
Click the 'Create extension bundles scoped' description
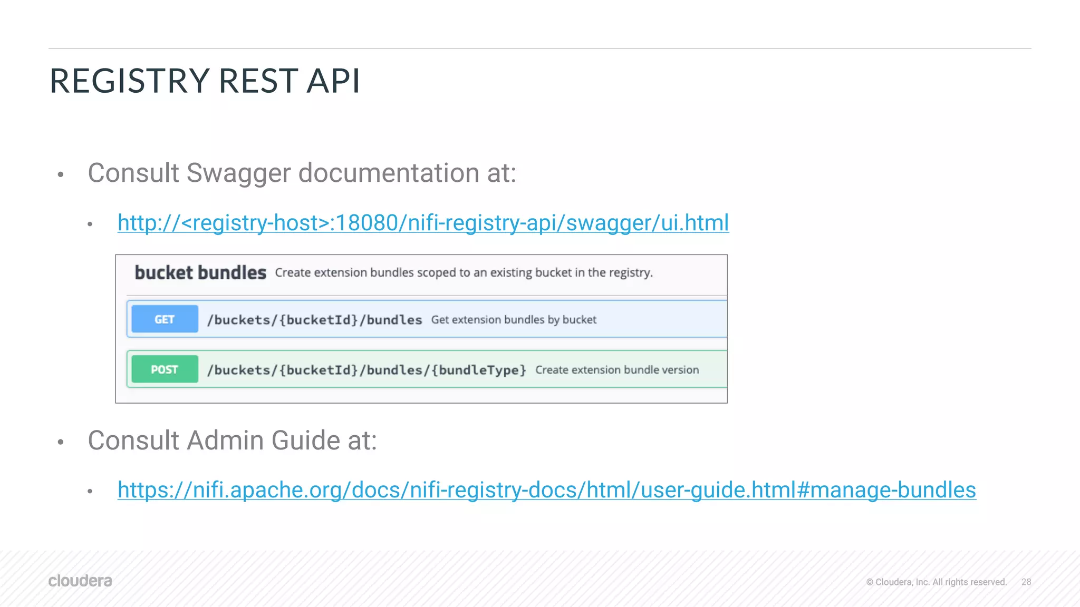(464, 272)
